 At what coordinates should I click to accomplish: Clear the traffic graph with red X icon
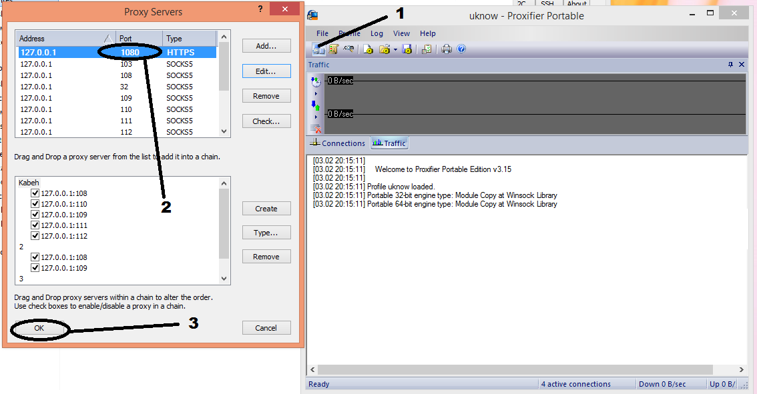pyautogui.click(x=316, y=128)
